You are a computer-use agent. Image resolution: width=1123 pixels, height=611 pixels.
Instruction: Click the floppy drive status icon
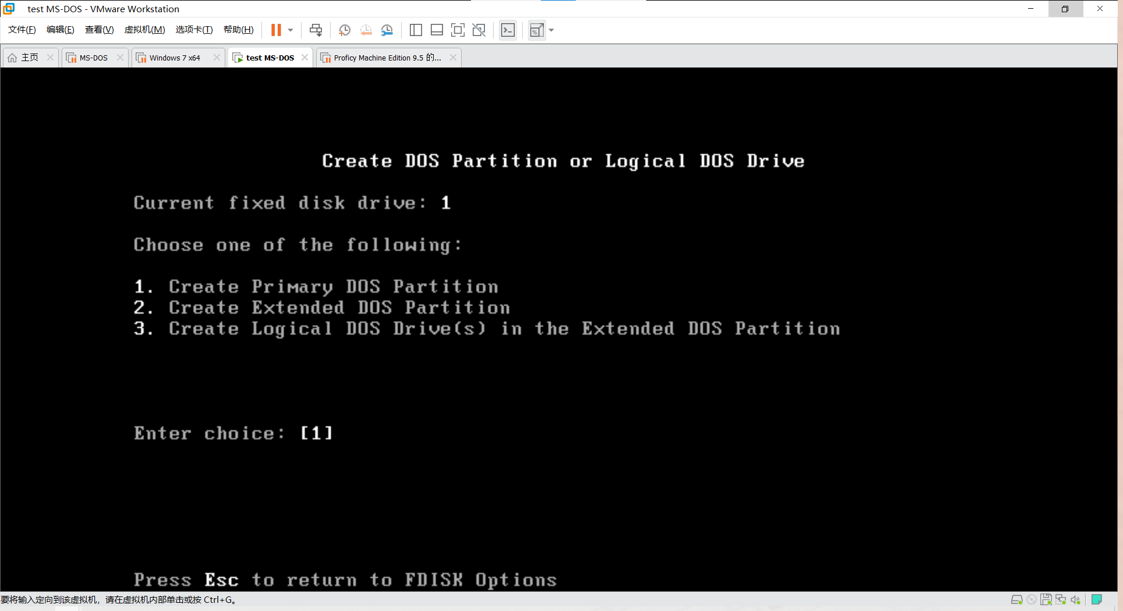pyautogui.click(x=1046, y=600)
